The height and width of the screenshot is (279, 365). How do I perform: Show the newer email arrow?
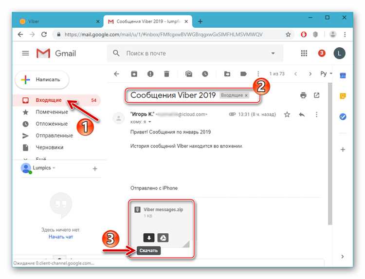[x=295, y=74]
